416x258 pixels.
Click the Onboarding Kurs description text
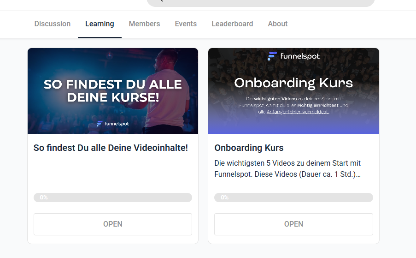(x=287, y=169)
